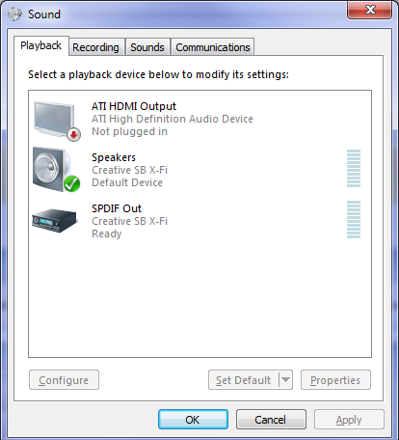This screenshot has height=440, width=399.
Task: Click the green checkmark badge on Speakers
Action: click(x=71, y=184)
